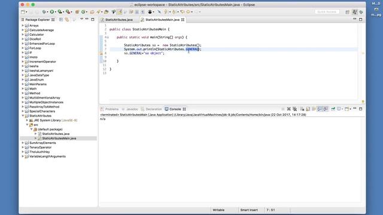383x215 pixels.
Task: Open Package Explorer View Menu triangle
Action: coord(81,19)
